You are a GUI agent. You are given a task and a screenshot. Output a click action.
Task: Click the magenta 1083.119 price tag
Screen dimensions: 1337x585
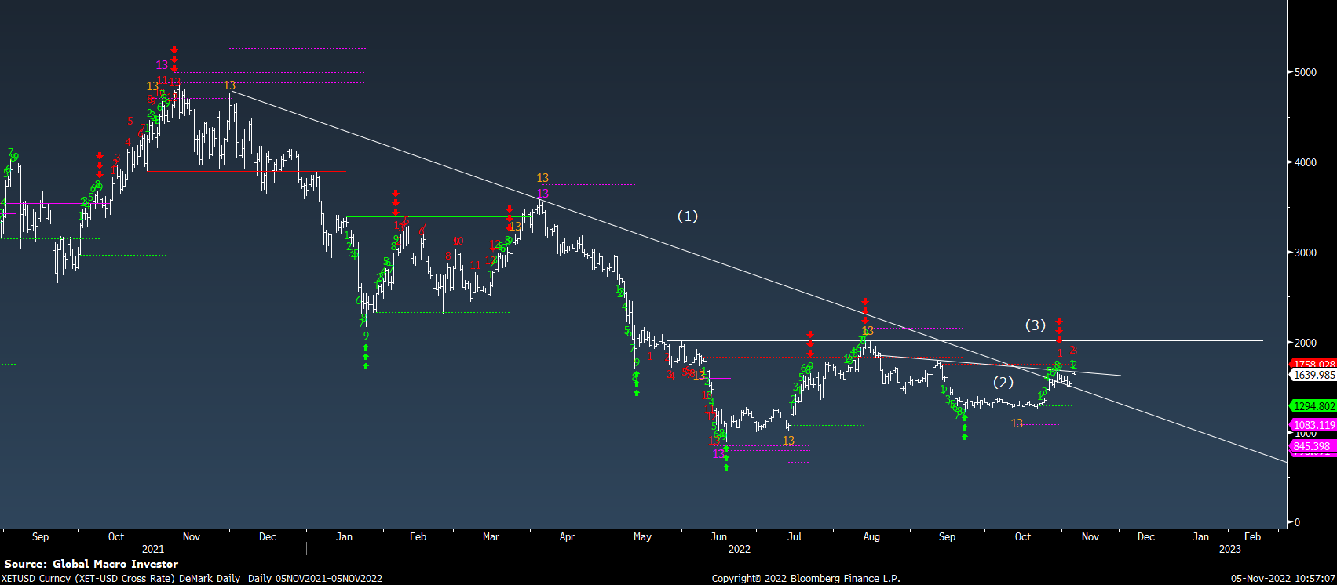click(1313, 426)
